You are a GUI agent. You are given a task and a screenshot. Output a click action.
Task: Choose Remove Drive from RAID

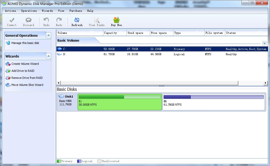click(27, 78)
